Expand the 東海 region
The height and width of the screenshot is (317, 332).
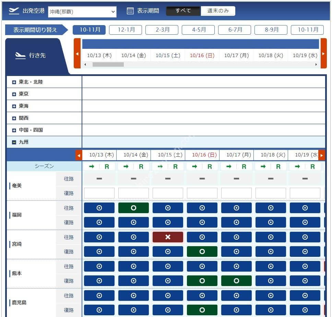14,106
